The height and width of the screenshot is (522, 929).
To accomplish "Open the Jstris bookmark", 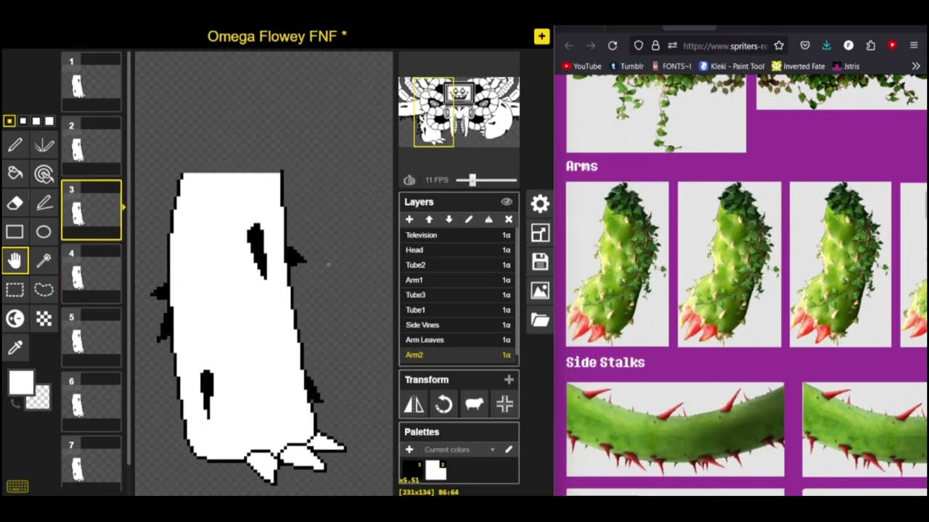I will click(846, 66).
